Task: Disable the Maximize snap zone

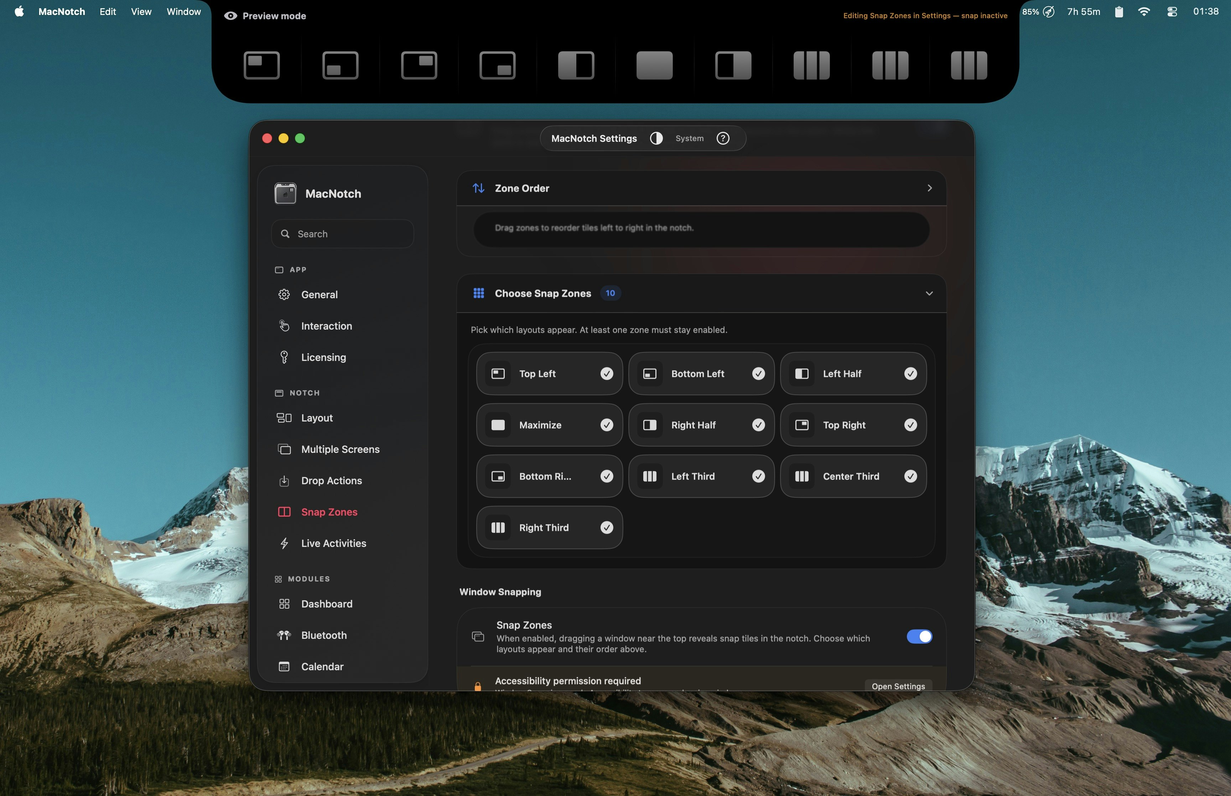Action: [x=607, y=425]
